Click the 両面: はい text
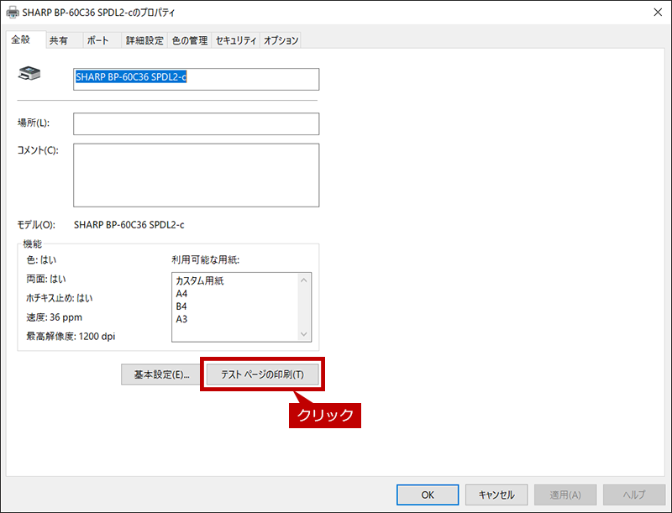Viewport: 672px width, 513px height. pos(46,280)
